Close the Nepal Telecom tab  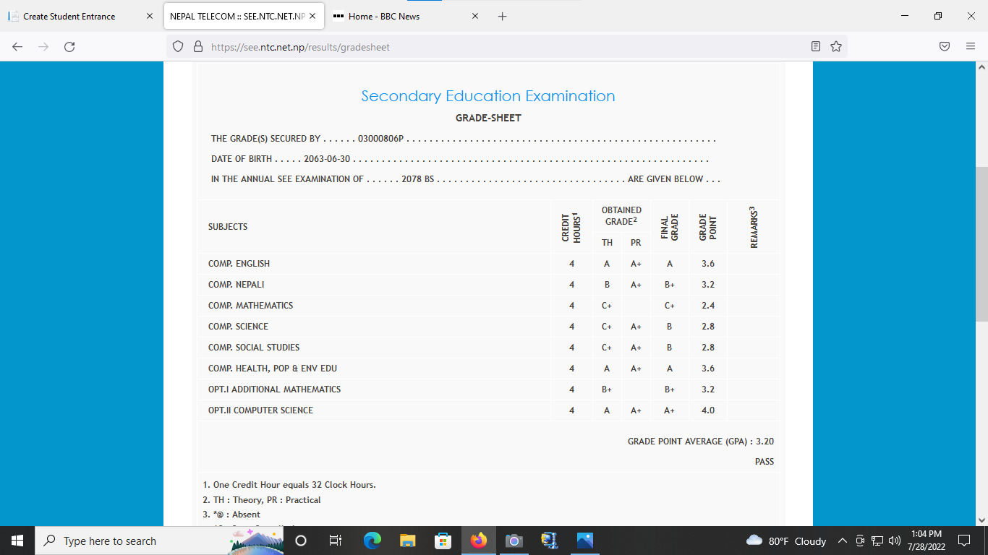point(312,16)
